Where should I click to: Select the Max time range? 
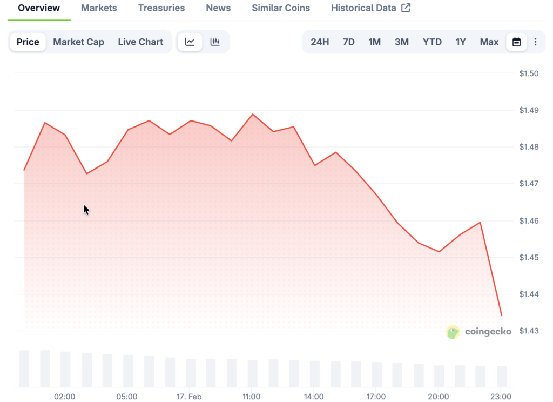pyautogui.click(x=489, y=42)
